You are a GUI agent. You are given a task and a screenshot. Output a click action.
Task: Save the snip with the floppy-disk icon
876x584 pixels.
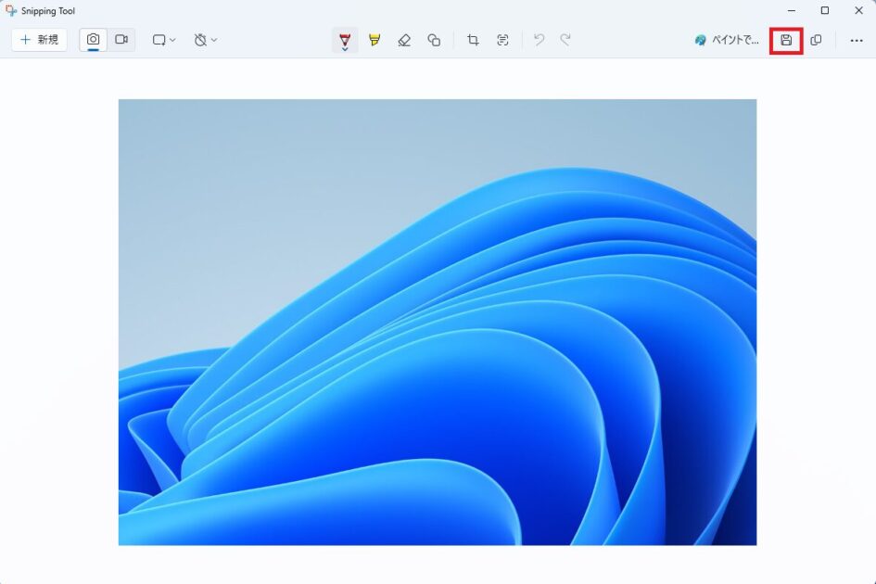click(786, 40)
